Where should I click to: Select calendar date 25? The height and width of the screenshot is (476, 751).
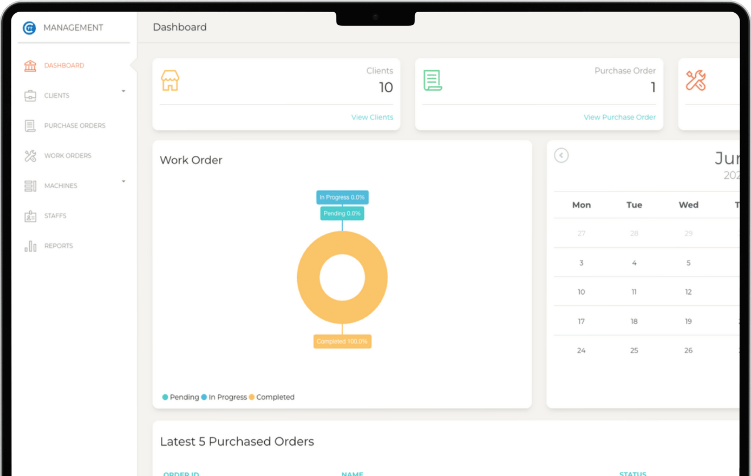[x=634, y=351]
